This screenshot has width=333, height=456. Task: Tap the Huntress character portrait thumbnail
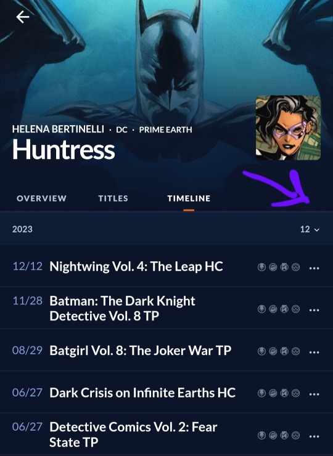click(288, 128)
